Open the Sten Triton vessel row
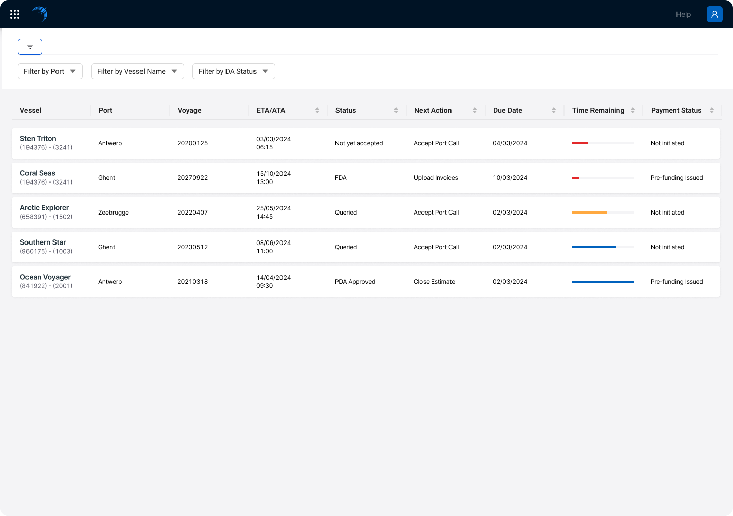 coord(366,143)
